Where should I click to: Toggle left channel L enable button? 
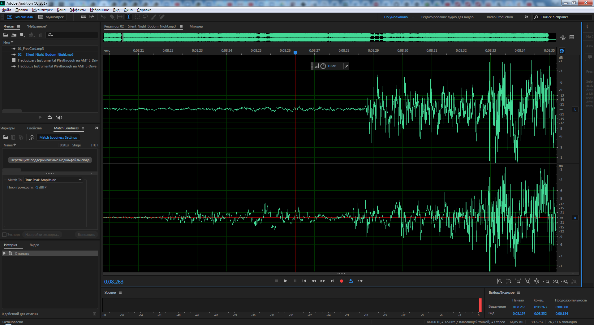tap(575, 109)
